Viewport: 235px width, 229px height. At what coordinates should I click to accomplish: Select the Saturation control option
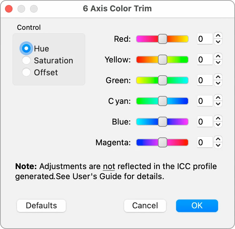(26, 61)
